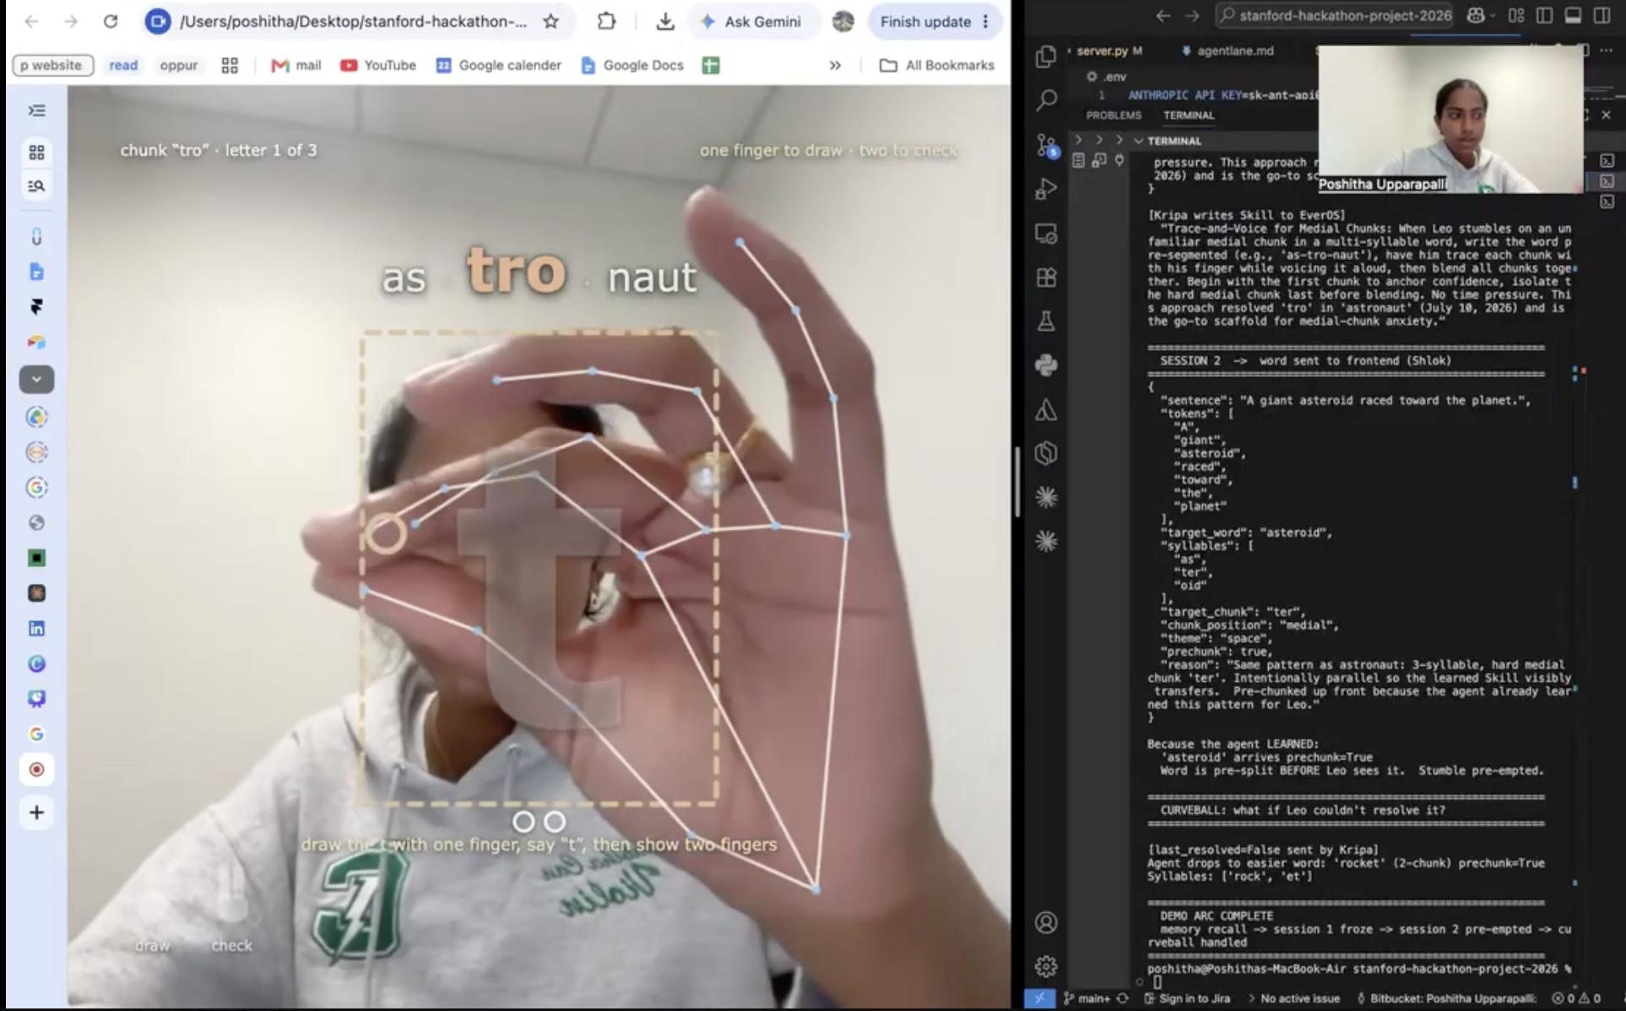
Task: Expand the browser vertical tabs sidebar
Action: tap(36, 111)
